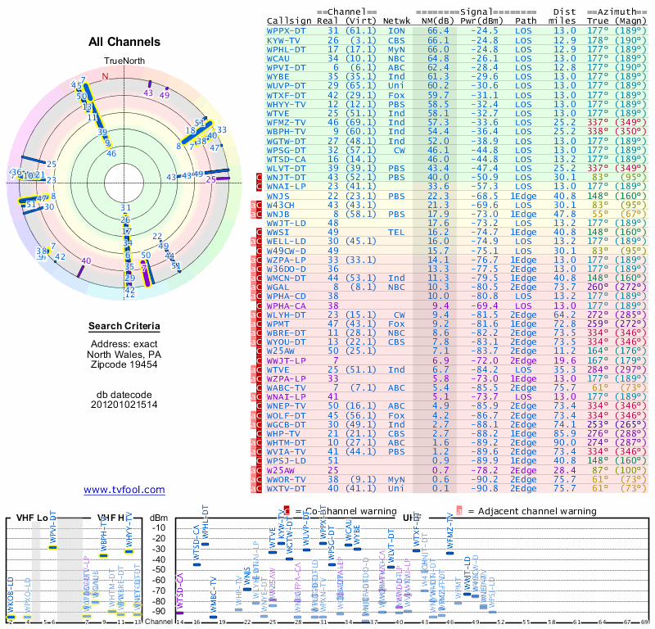The width and height of the screenshot is (655, 629).
Task: Click the WPVI-DT bar in VHF Lo chart
Action: pos(52,546)
